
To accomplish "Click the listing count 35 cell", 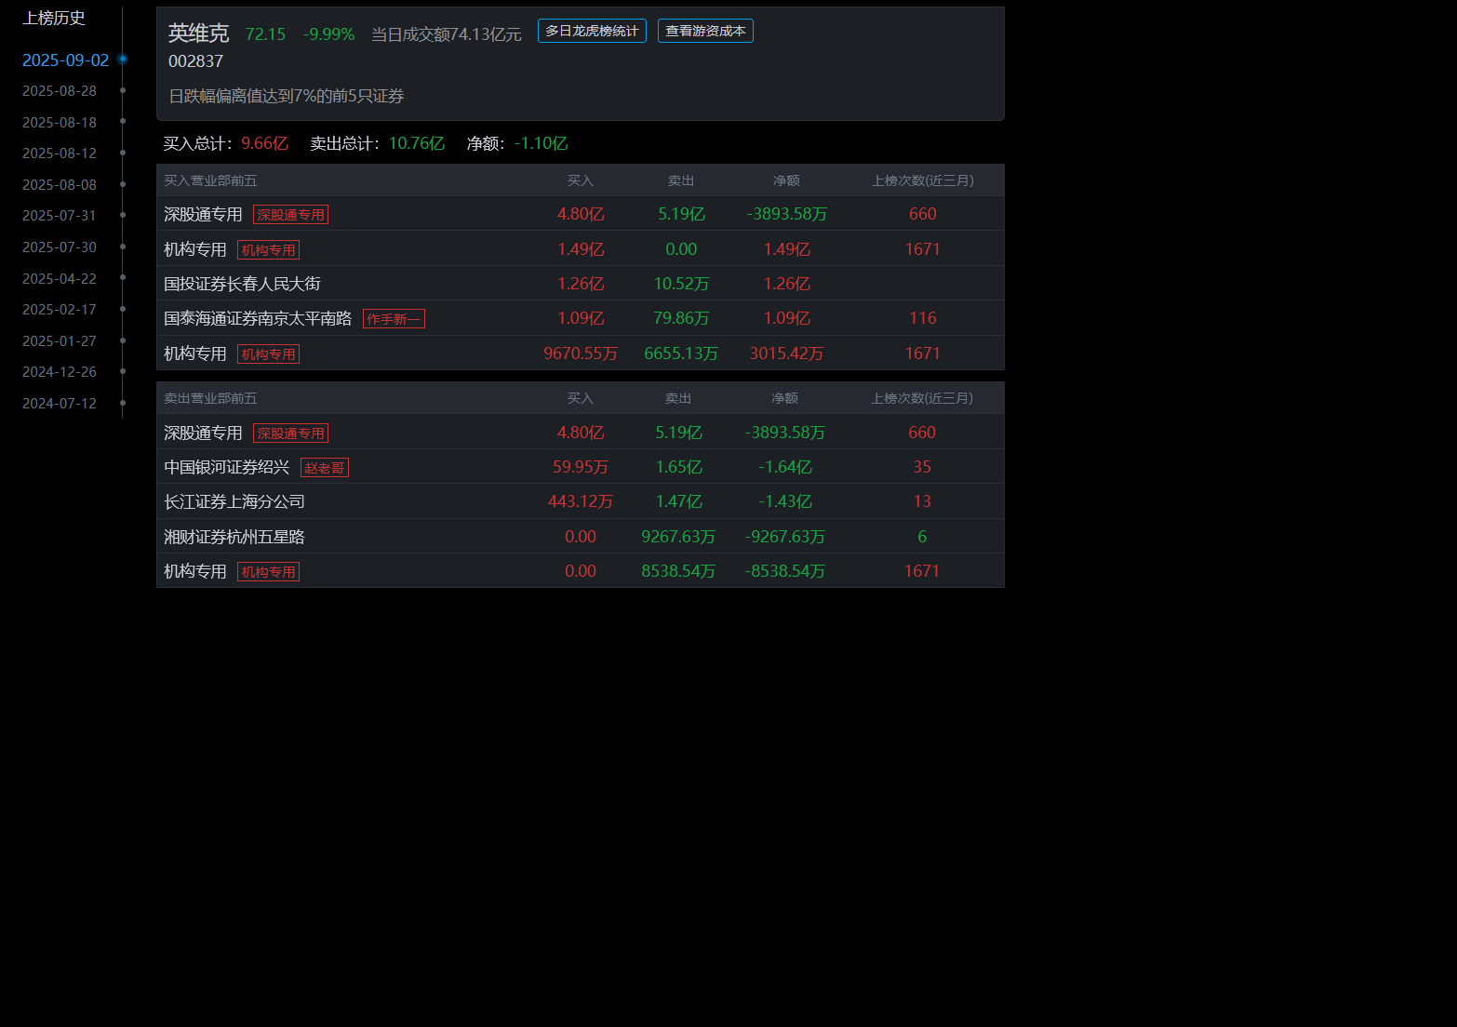I will tap(922, 467).
